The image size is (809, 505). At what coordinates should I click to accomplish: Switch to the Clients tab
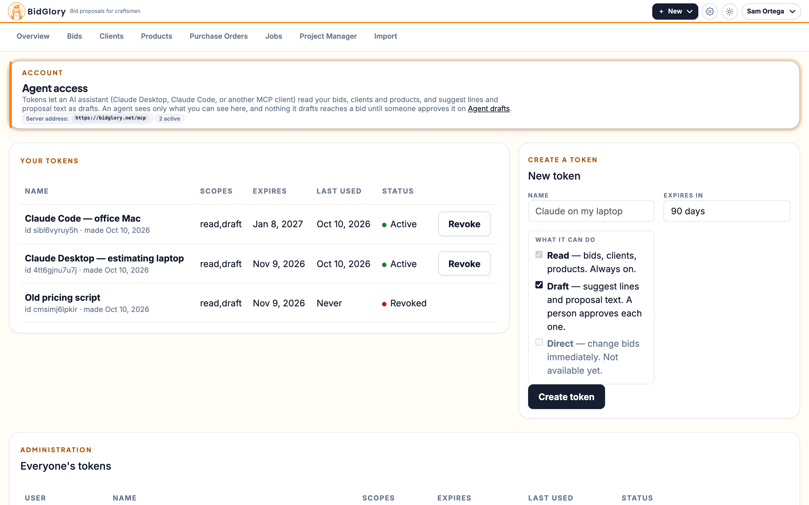coord(111,36)
